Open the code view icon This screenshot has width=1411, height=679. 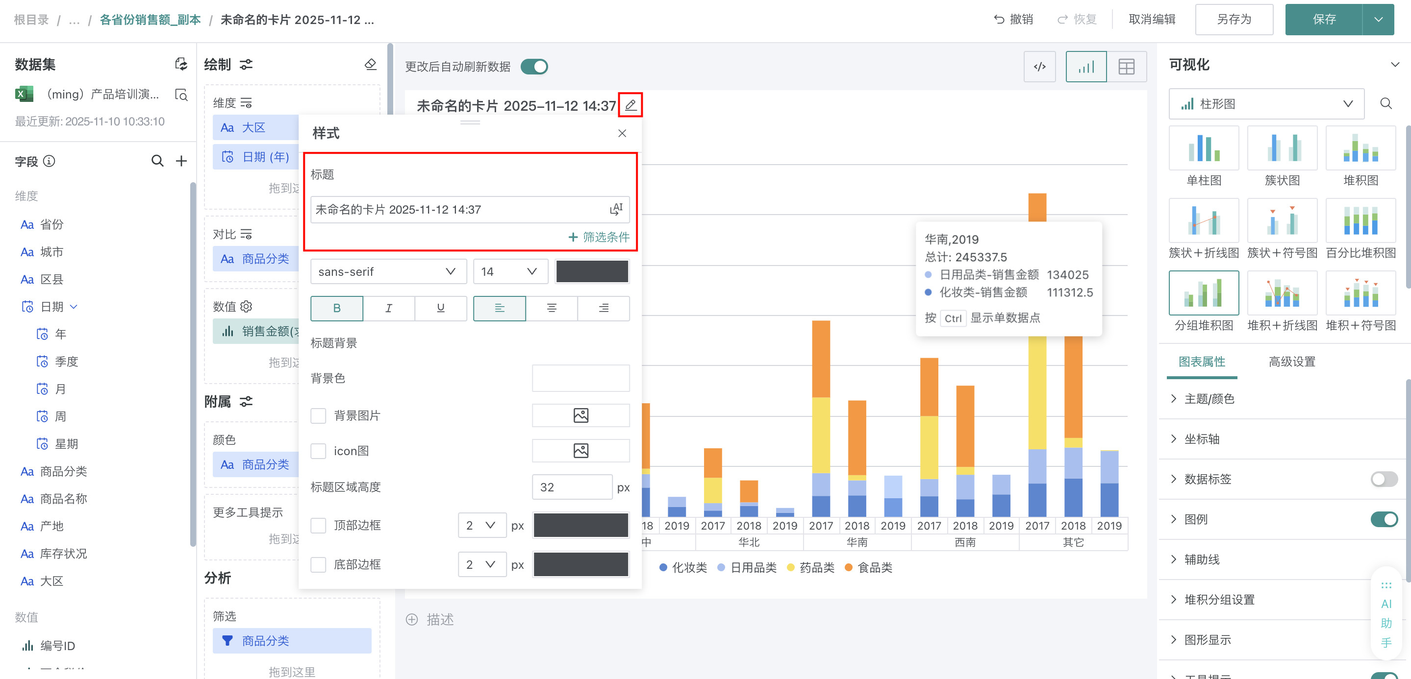click(1039, 67)
